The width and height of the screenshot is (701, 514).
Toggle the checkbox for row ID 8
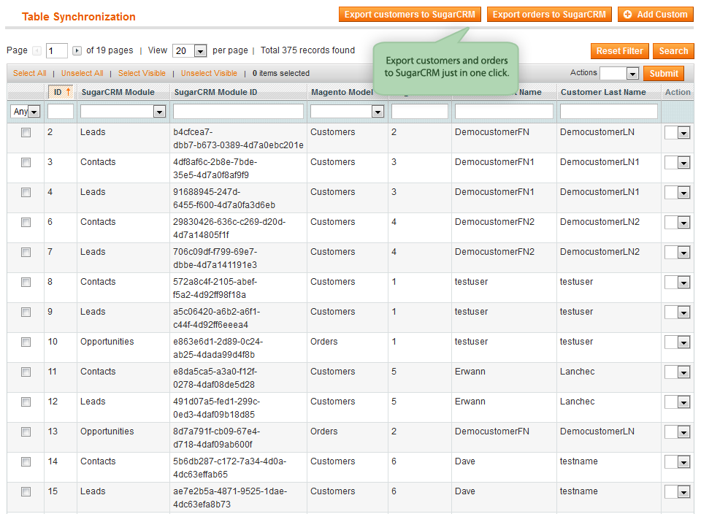[x=26, y=283]
